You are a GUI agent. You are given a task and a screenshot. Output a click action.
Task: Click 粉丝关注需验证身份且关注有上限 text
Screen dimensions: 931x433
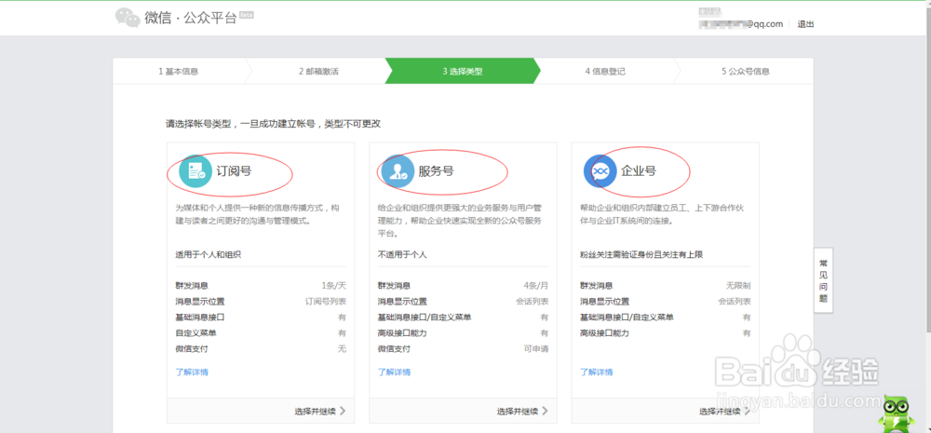click(x=641, y=255)
